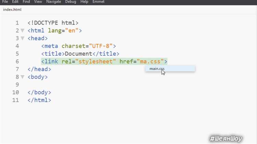The width and height of the screenshot is (257, 144).
Task: Click line number 11 in gutter
Action: click(15, 100)
